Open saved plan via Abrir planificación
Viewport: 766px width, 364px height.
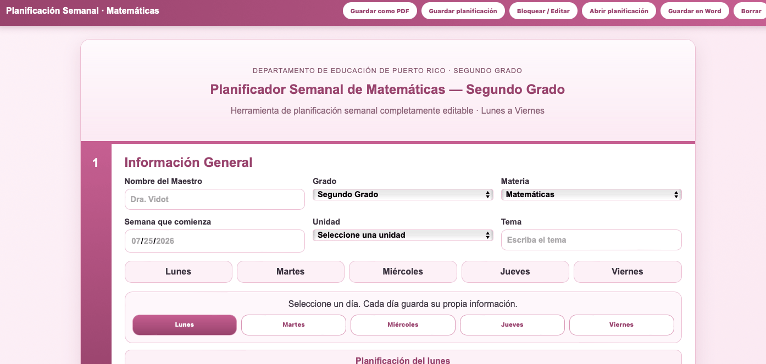619,11
